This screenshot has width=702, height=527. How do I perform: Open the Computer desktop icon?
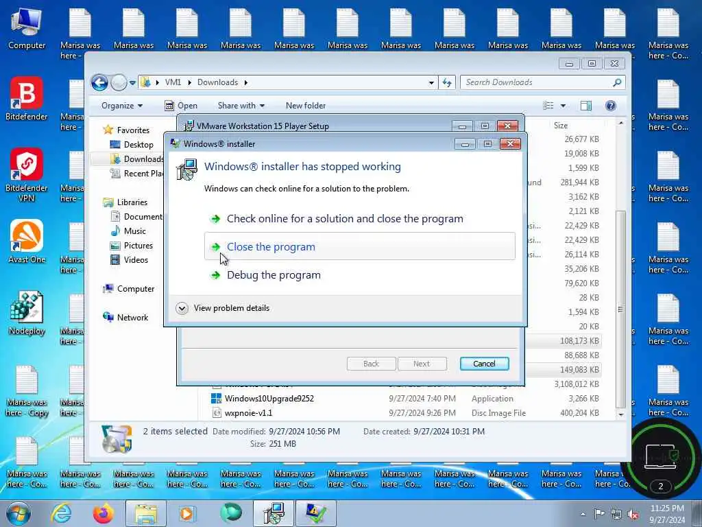pyautogui.click(x=27, y=28)
